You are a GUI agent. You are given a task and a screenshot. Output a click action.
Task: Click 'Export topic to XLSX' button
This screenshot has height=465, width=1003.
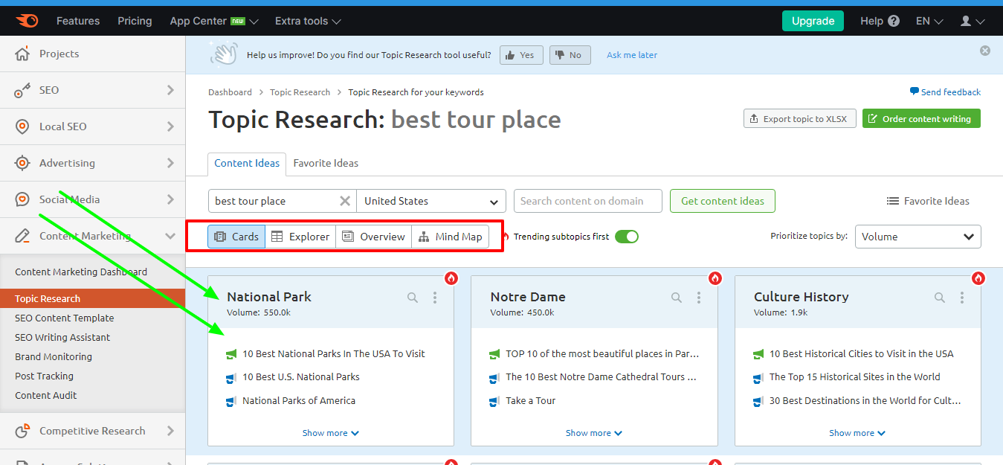(800, 119)
